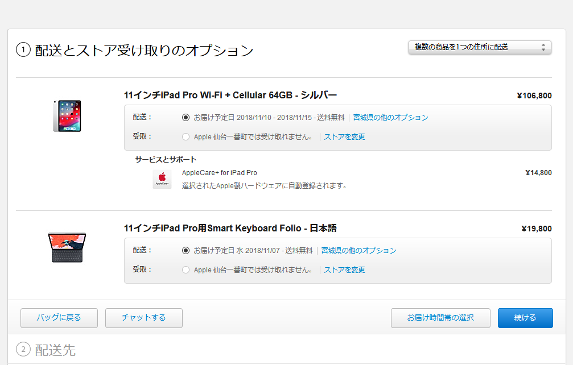
Task: Click the 11インチiPad Pro Wi-Fi + Cellular title
Action: (230, 96)
